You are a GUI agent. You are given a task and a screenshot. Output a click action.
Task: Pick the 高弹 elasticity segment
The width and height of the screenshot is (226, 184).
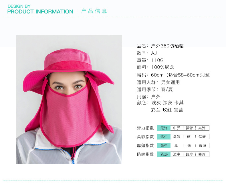(202, 128)
